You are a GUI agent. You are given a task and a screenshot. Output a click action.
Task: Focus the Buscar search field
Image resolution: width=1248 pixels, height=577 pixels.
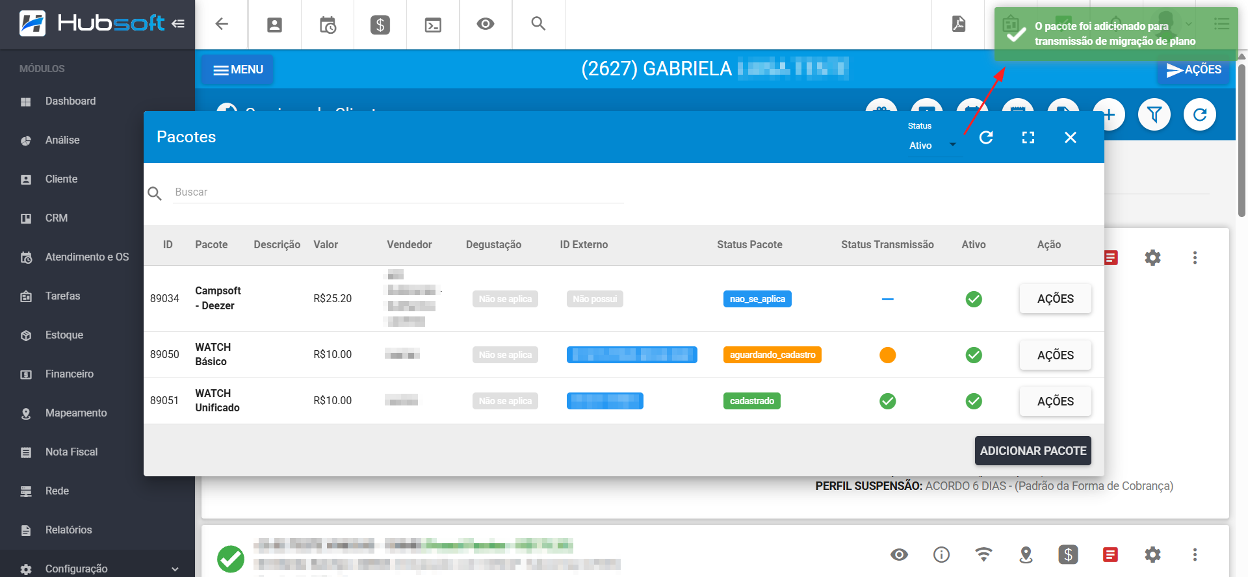pos(398,192)
